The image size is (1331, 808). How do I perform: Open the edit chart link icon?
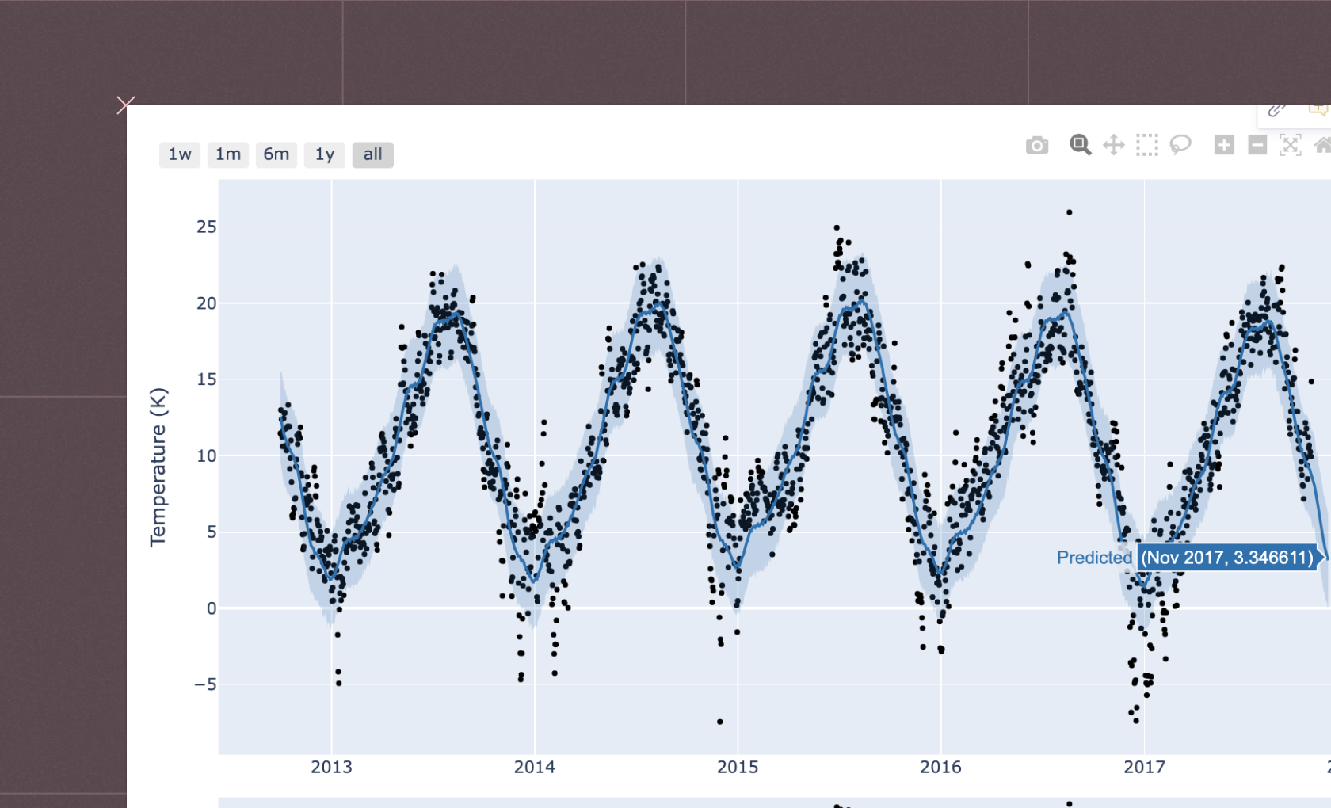1276,111
